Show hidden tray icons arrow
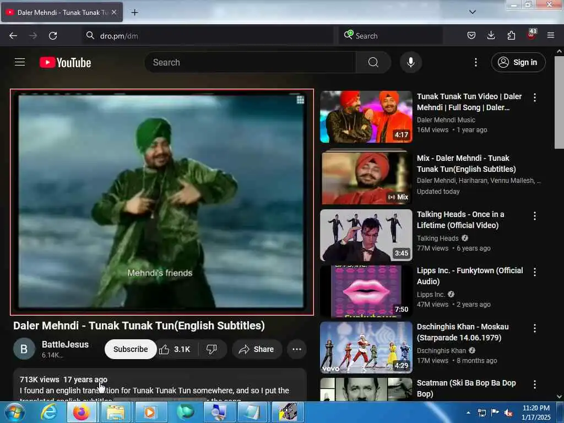Screen dimensions: 564x423 coord(468,413)
